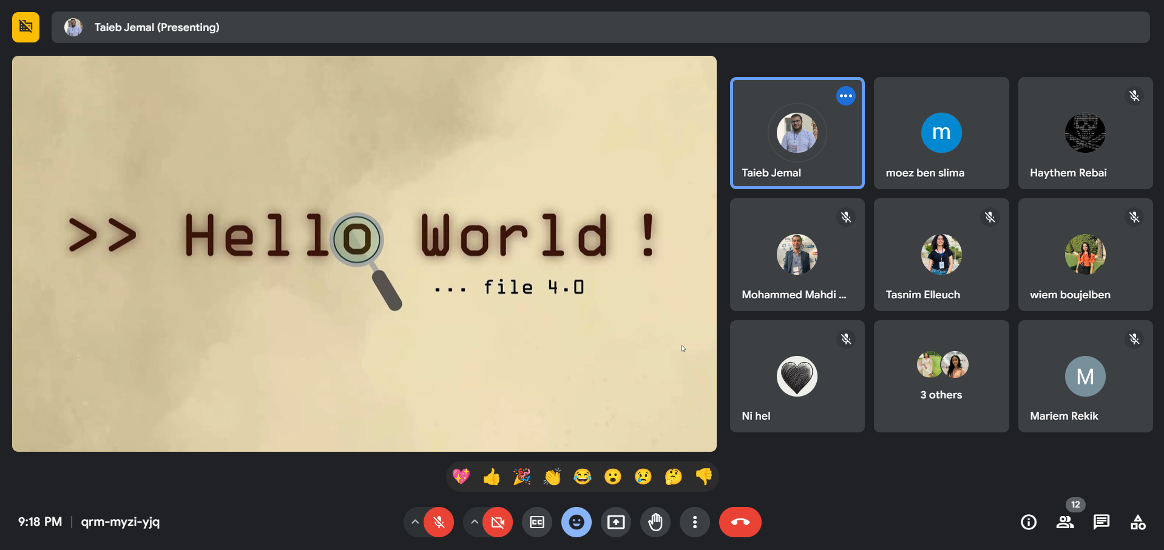The height and width of the screenshot is (550, 1164).
Task: Select Mohammed Mahdi participant tile
Action: 797,255
